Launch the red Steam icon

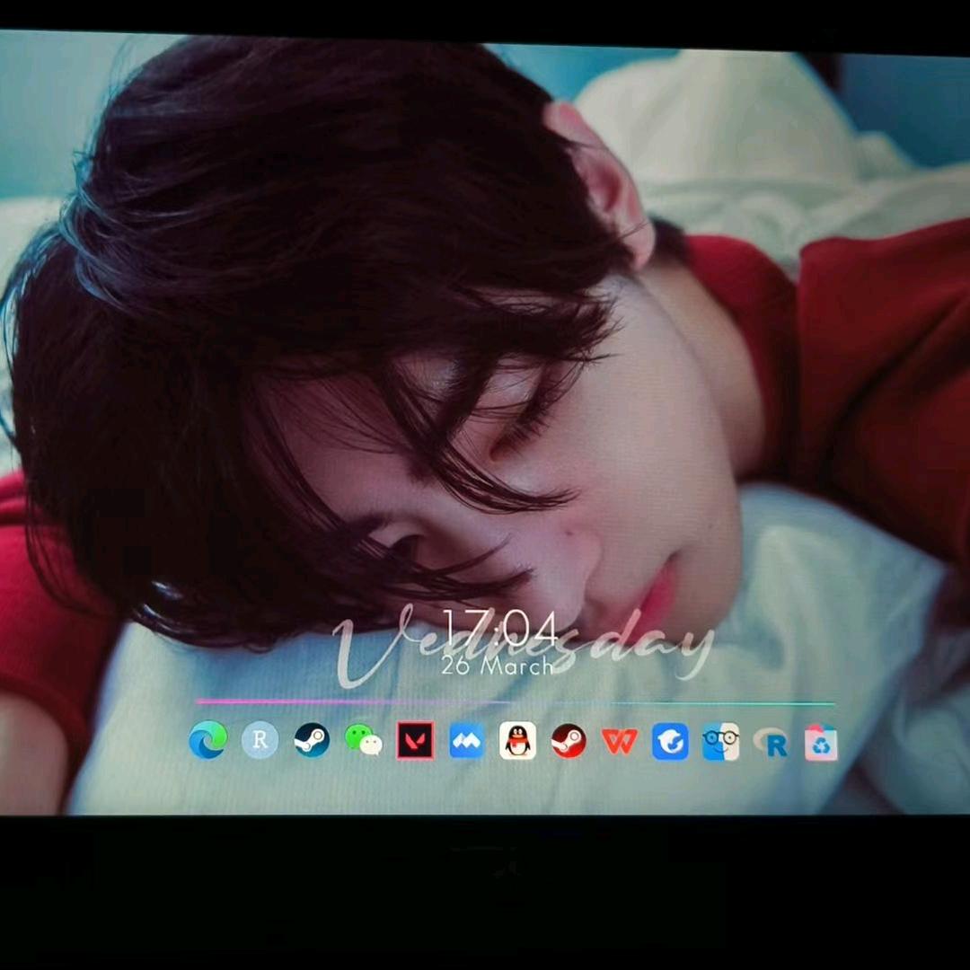coord(569,741)
